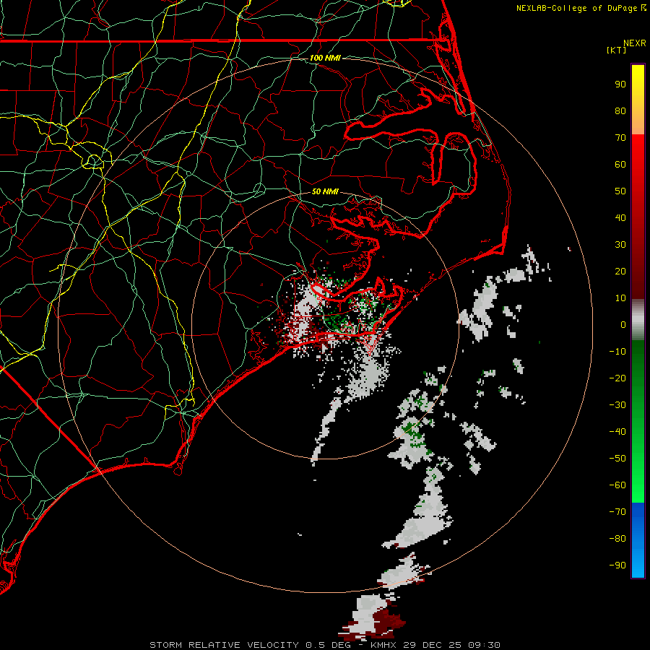This screenshot has height=650, width=650.
Task: Click the 60 value on velocity scale
Action: (620, 165)
